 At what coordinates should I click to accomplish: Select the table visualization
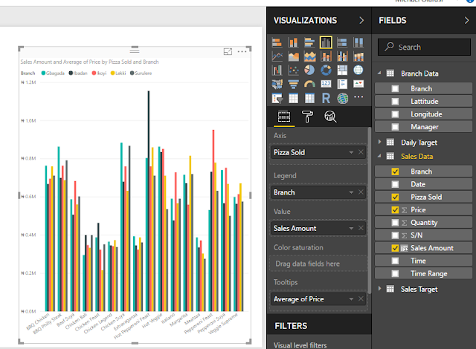click(293, 99)
